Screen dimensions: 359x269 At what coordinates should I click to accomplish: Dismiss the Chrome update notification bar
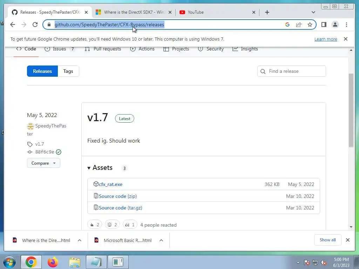346,39
